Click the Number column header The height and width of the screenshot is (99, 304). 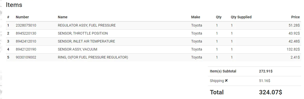pos(22,17)
